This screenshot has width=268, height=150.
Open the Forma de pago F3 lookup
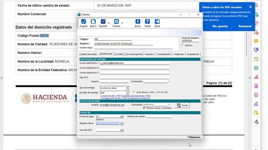[x=121, y=117]
